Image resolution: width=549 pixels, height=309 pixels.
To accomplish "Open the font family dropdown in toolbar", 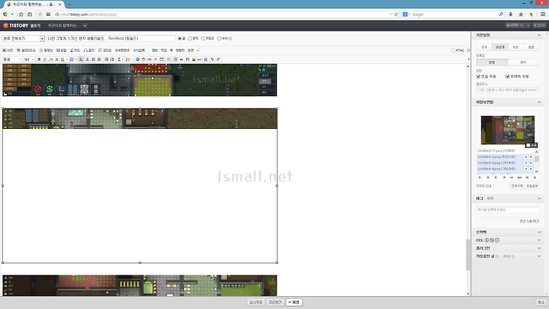I will click(11, 60).
